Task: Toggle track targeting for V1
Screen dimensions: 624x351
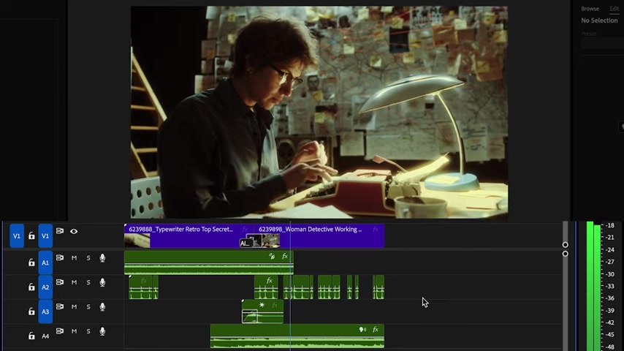Action: pyautogui.click(x=45, y=236)
